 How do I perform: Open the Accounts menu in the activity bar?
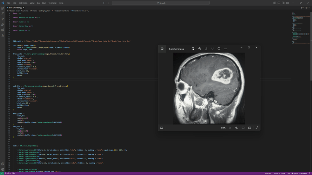(x=2, y=164)
